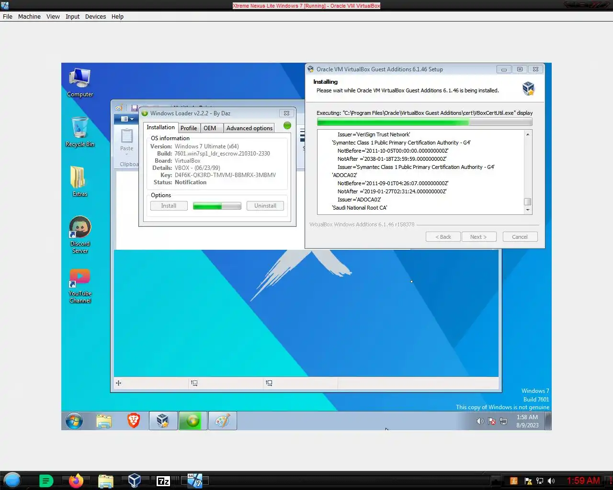
Task: Open VirtualBox from the host taskbar
Action: tap(135, 480)
